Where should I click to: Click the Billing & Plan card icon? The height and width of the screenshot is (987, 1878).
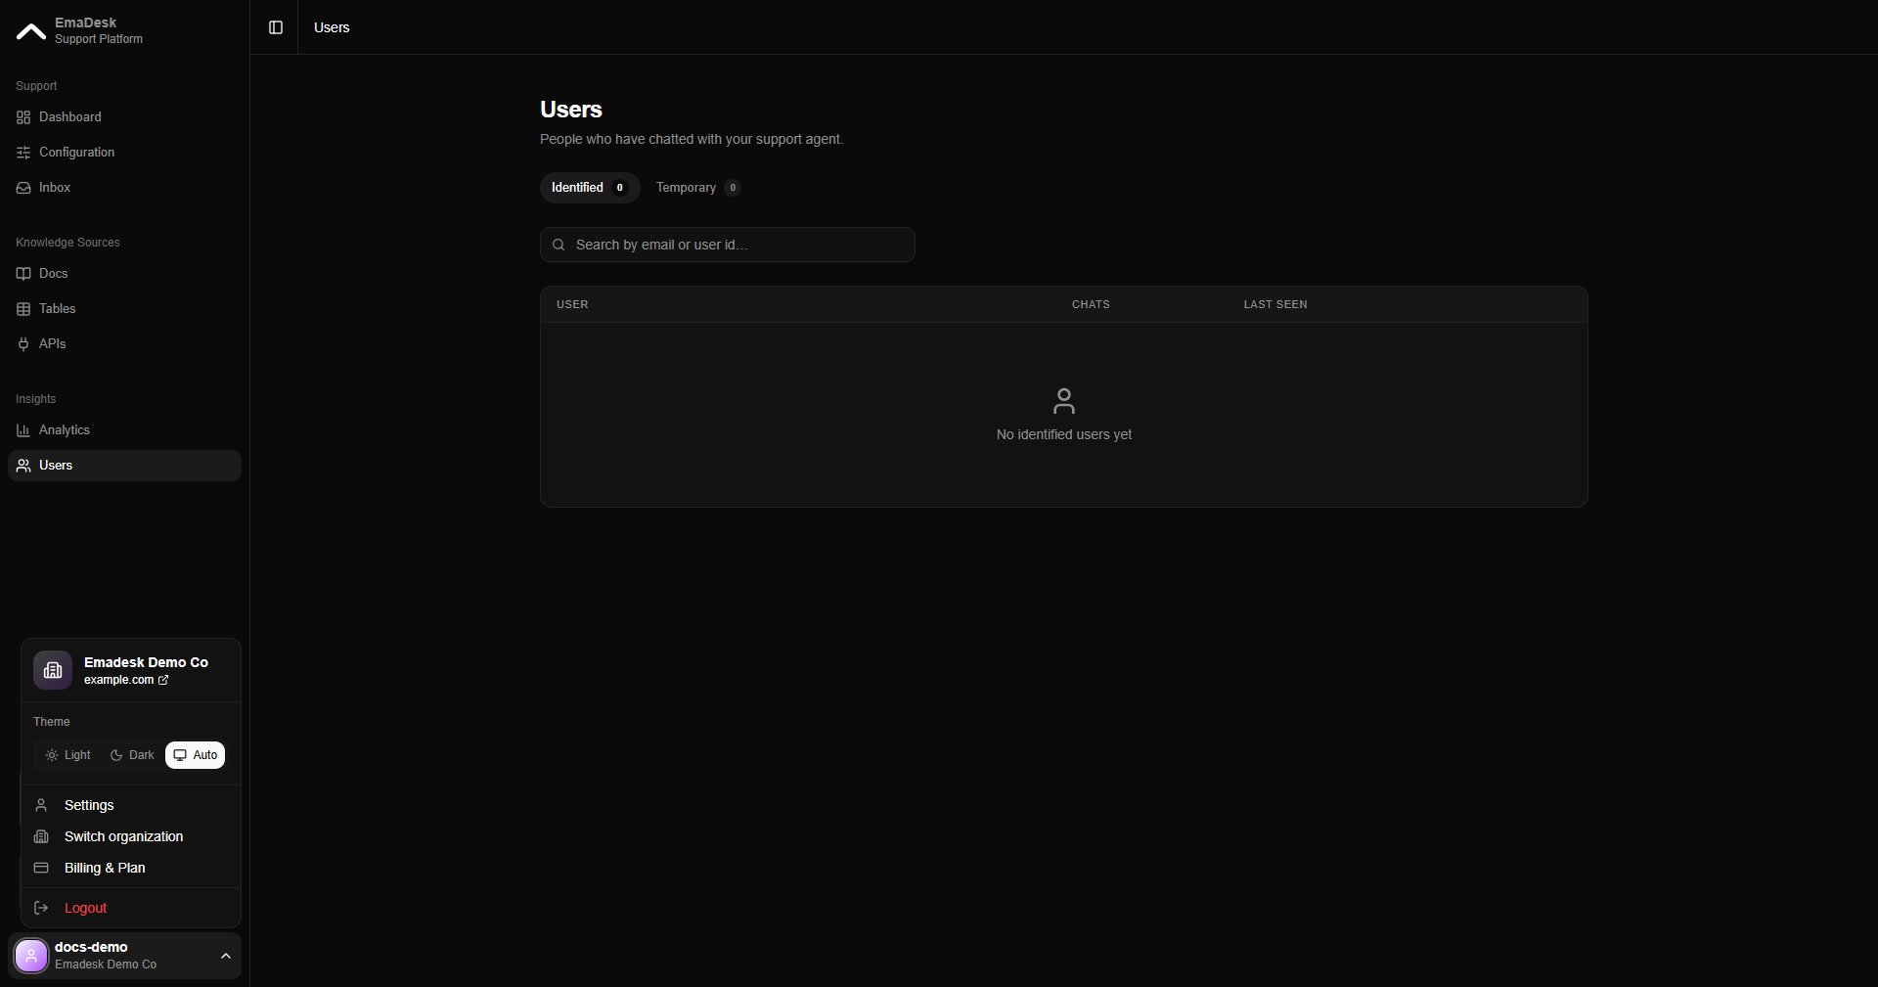point(41,868)
